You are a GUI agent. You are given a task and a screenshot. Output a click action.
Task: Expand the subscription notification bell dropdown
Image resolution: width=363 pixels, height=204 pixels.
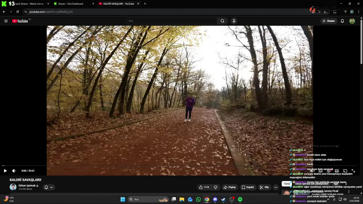(x=48, y=187)
